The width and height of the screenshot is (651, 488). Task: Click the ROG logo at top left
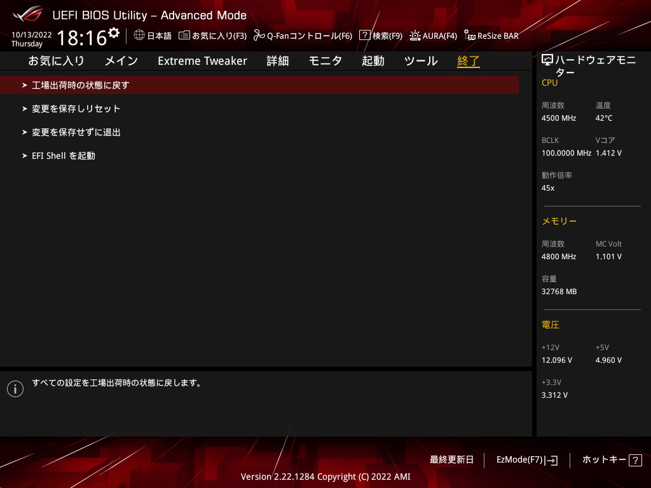[28, 14]
